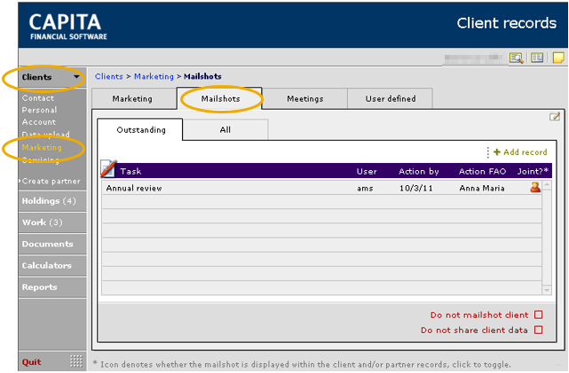Click Add record link
Viewport: 569px width, 373px height.
(525, 152)
